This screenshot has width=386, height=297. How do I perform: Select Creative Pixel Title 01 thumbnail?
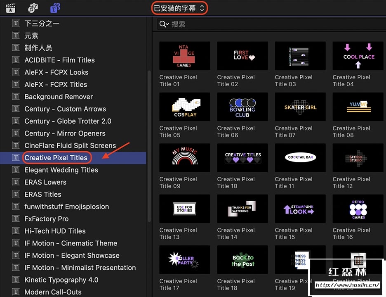[x=185, y=56]
